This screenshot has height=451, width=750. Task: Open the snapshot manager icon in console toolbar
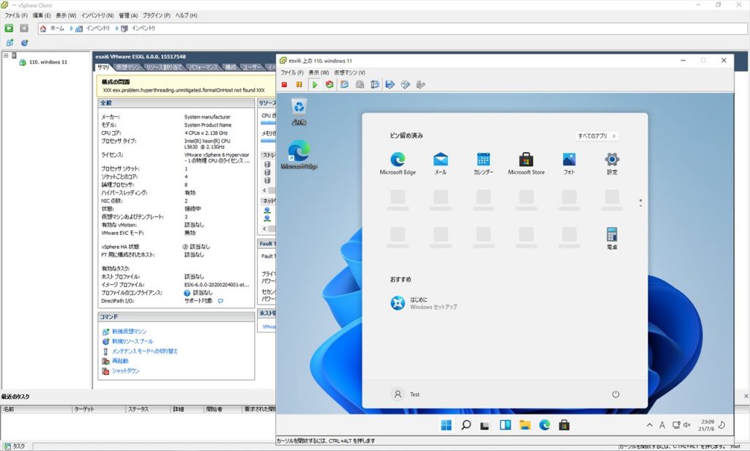(x=375, y=85)
